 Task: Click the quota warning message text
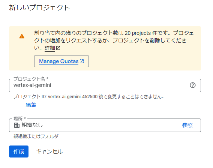click(x=114, y=40)
